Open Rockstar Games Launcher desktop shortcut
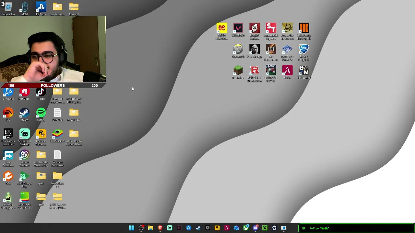This screenshot has height=233, width=415. click(41, 137)
